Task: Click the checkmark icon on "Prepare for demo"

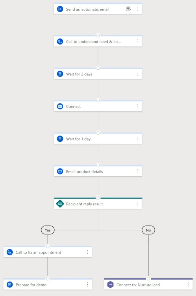Action: (x=10, y=285)
